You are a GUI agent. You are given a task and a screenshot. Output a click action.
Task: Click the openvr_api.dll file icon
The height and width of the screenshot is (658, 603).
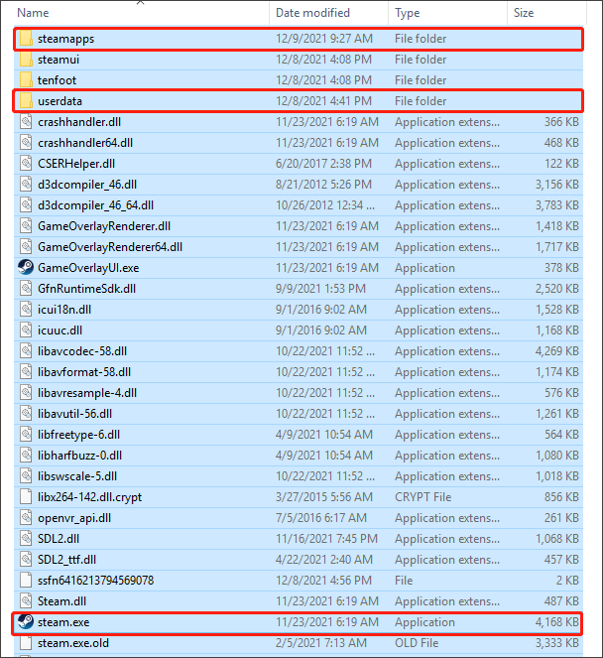tap(26, 517)
